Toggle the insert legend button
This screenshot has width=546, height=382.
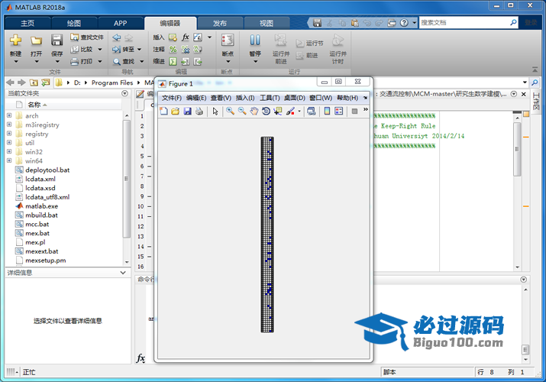(x=339, y=112)
